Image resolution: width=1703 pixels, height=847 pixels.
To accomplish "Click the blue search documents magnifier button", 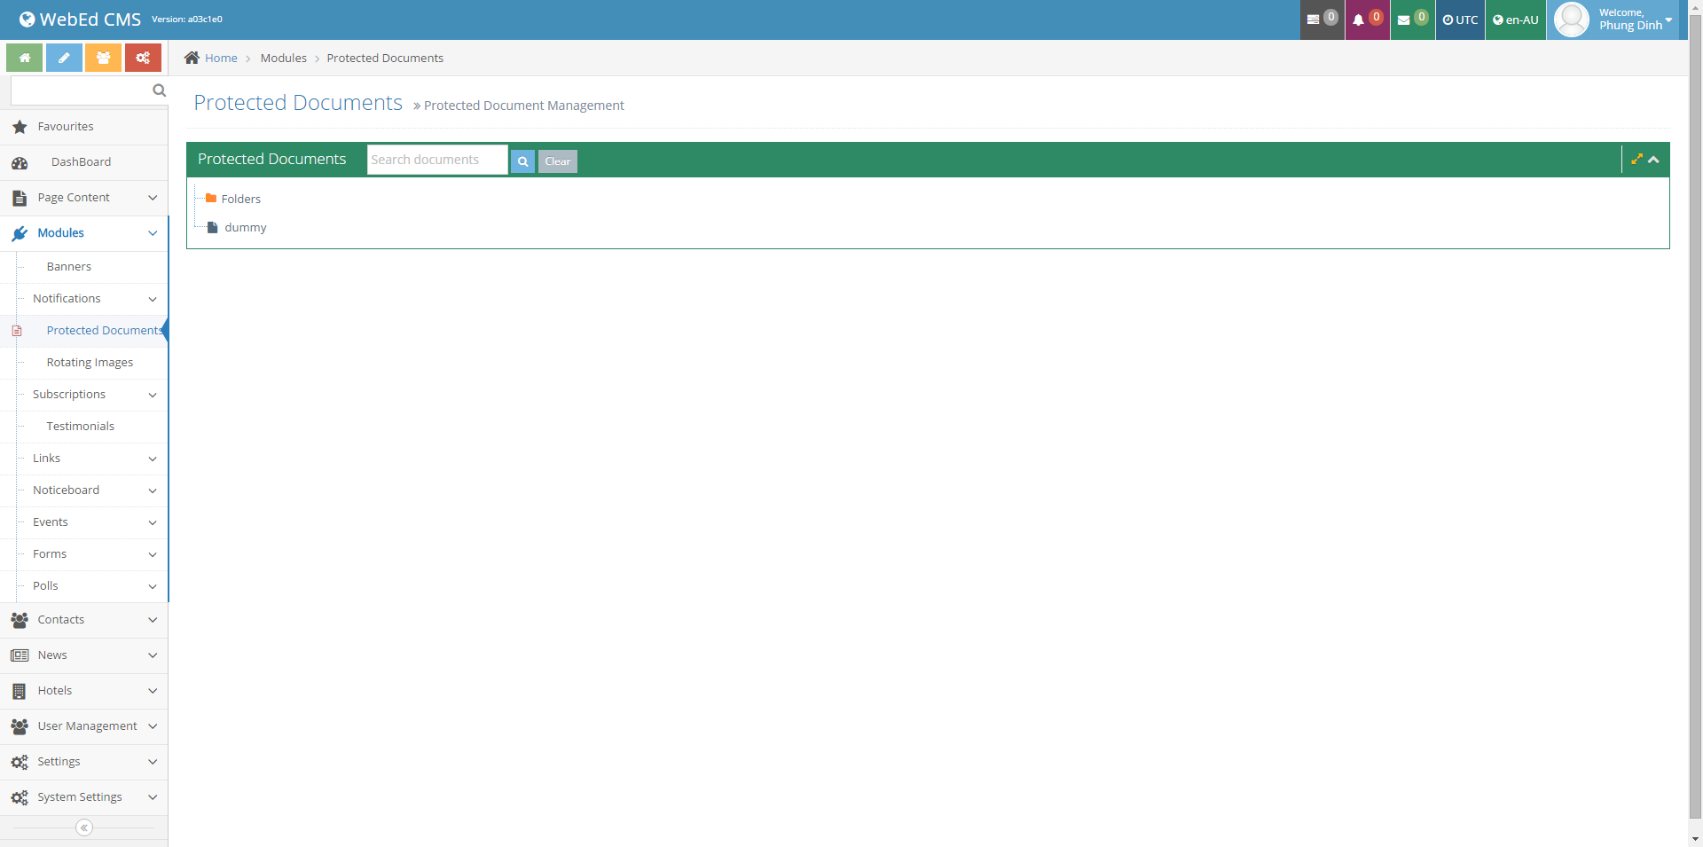I will coord(522,161).
